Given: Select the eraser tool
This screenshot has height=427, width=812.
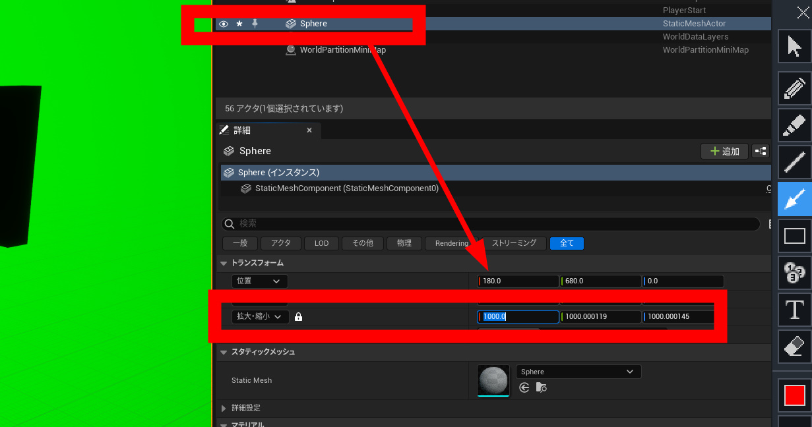Looking at the screenshot, I should coord(794,347).
